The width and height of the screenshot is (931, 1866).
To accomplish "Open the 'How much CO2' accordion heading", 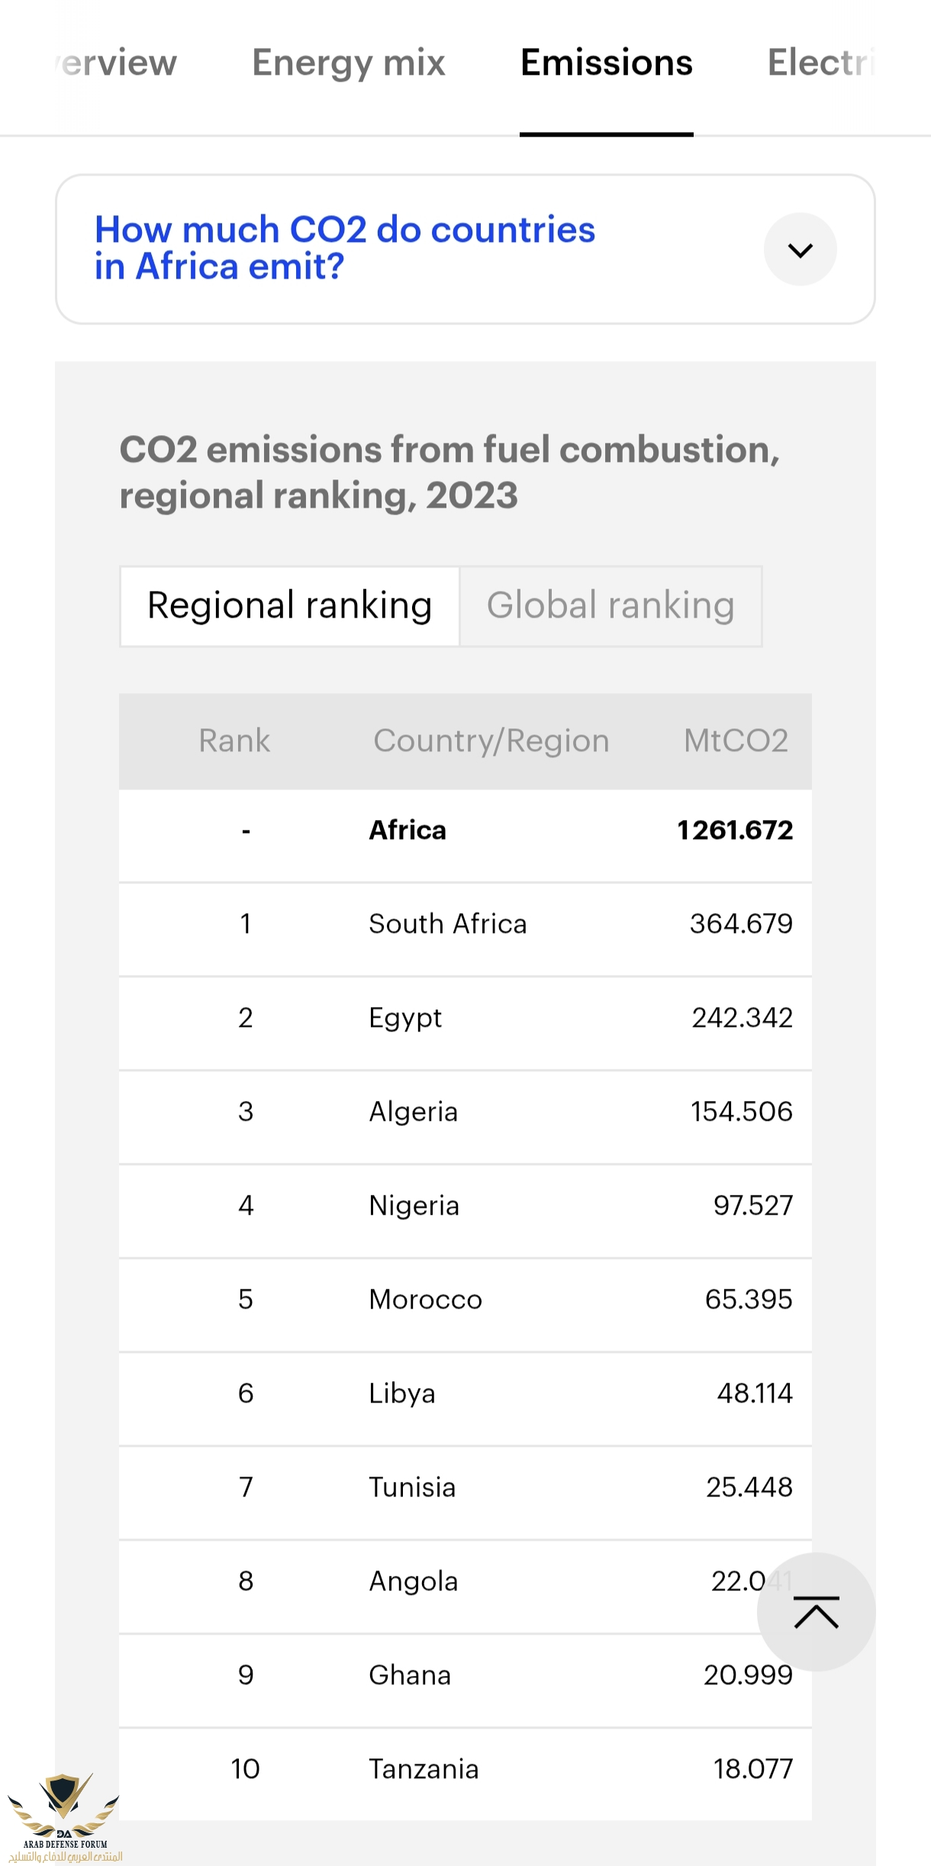I will click(x=345, y=248).
